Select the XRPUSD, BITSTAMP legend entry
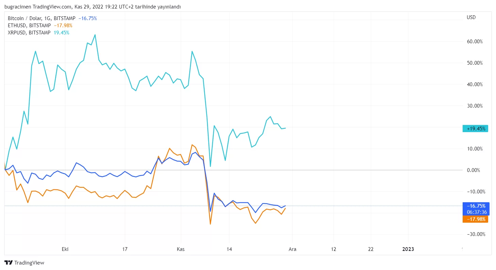 (29, 33)
